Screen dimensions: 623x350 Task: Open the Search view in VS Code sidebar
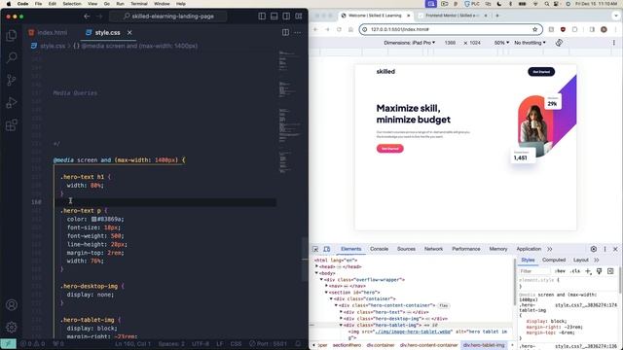click(x=12, y=57)
